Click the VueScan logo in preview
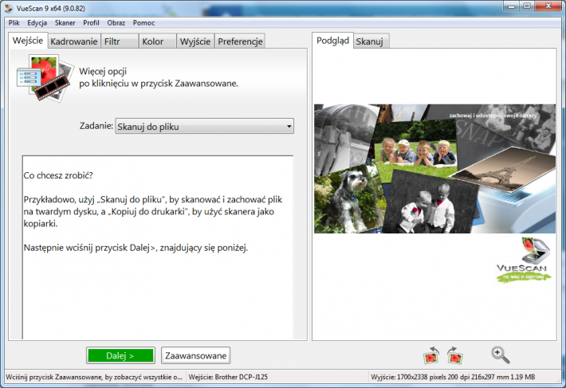This screenshot has width=566, height=388. point(524,260)
